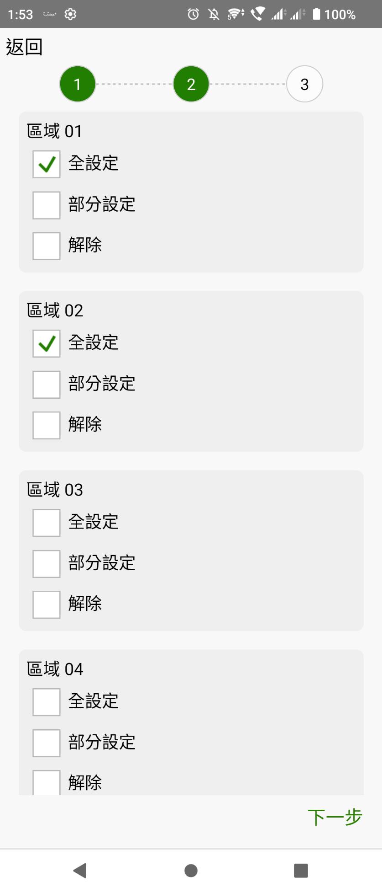Viewport: 382px width, 893px height.
Task: Check 部分設定 under 區域 04
Action: pyautogui.click(x=47, y=743)
